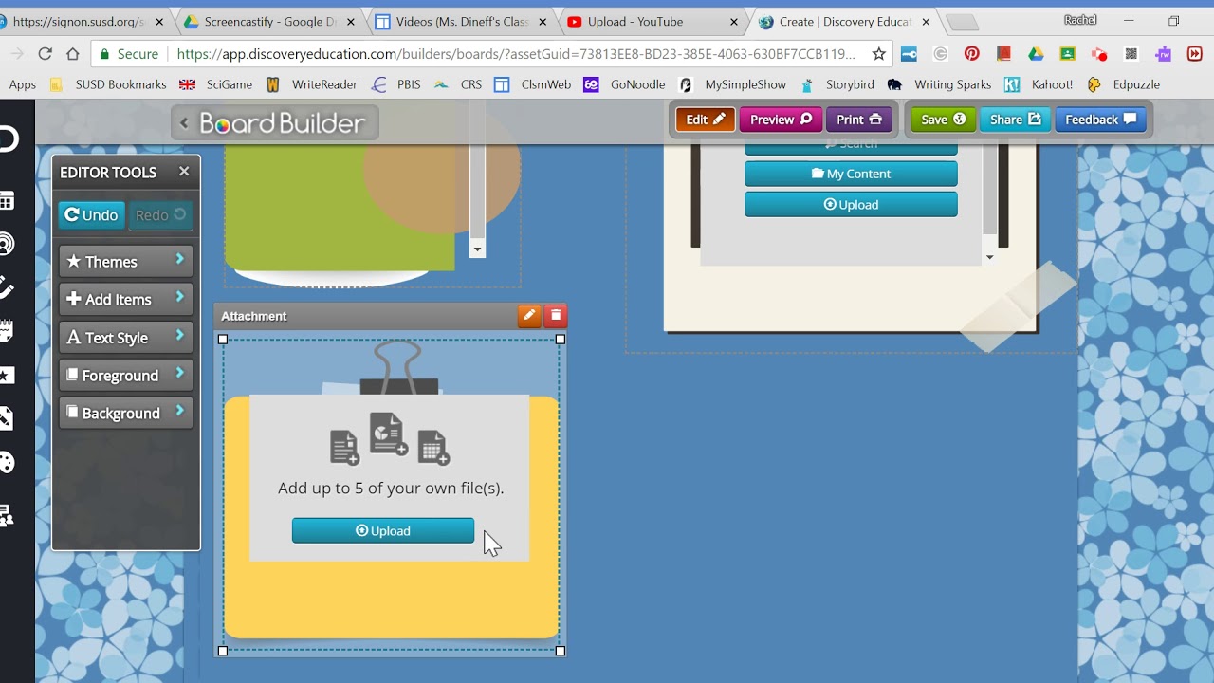Open the blue key extension
The height and width of the screenshot is (683, 1214).
pyautogui.click(x=910, y=54)
